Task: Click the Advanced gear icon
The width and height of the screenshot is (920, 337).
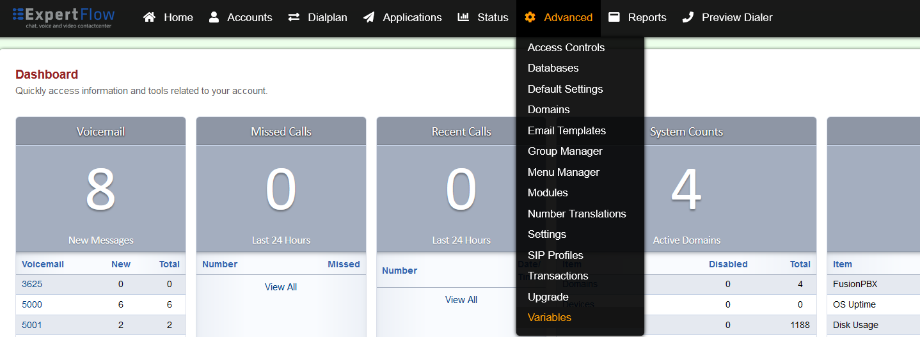Action: pyautogui.click(x=530, y=17)
